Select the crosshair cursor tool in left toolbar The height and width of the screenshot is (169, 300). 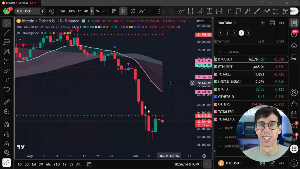click(7, 23)
